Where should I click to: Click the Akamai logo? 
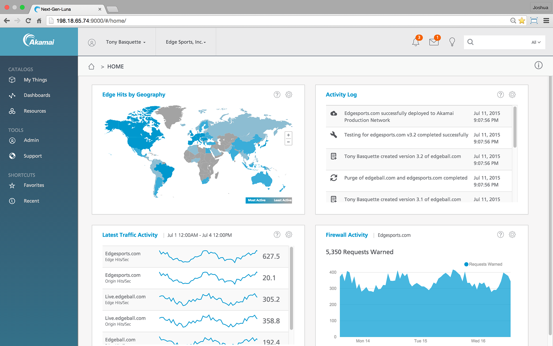point(39,40)
